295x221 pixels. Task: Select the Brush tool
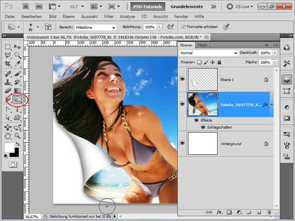point(17,74)
